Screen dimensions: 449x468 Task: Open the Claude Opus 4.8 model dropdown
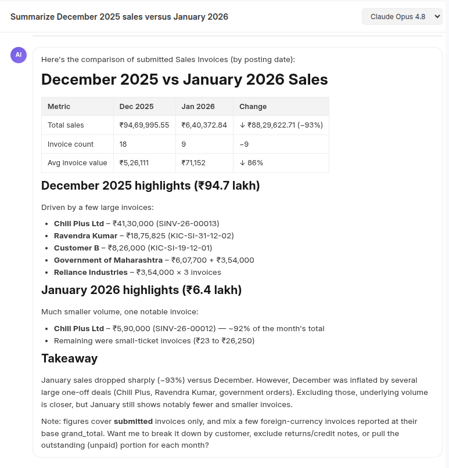pyautogui.click(x=402, y=17)
